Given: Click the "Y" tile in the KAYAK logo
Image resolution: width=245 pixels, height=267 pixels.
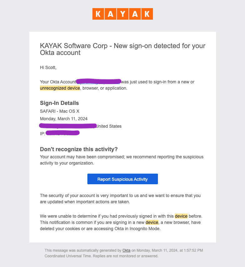Looking at the screenshot, I should (x=122, y=14).
